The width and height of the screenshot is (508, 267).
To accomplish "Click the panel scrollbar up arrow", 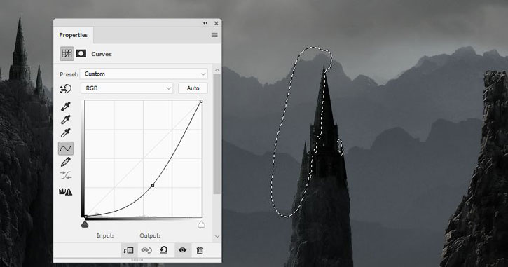I will pyautogui.click(x=217, y=70).
